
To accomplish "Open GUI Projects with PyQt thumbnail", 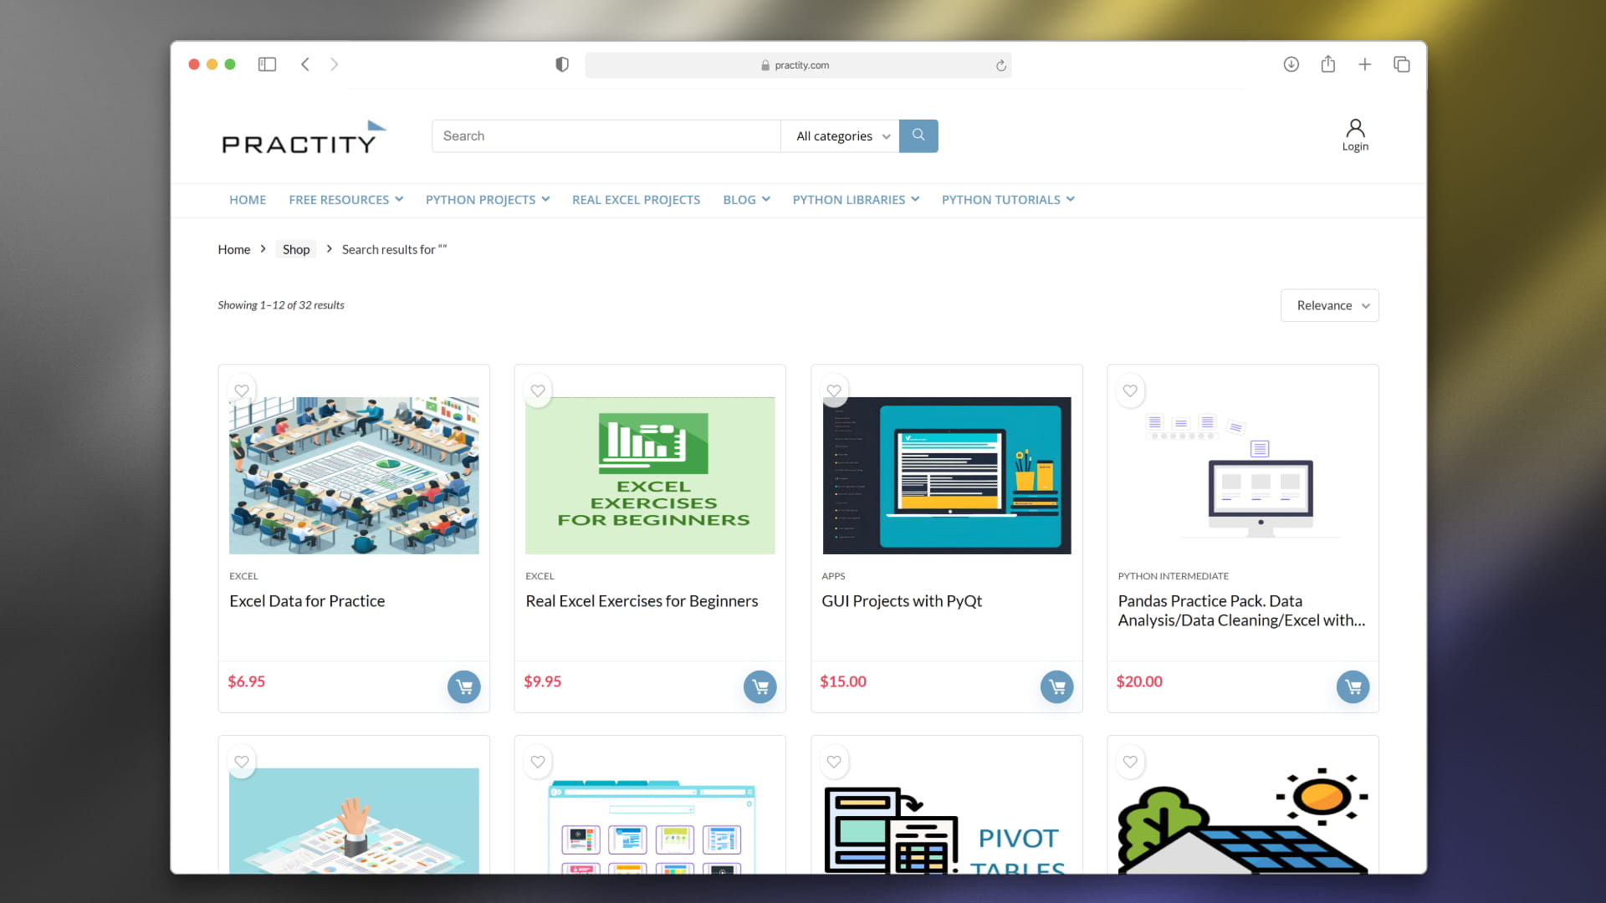I will tap(947, 476).
